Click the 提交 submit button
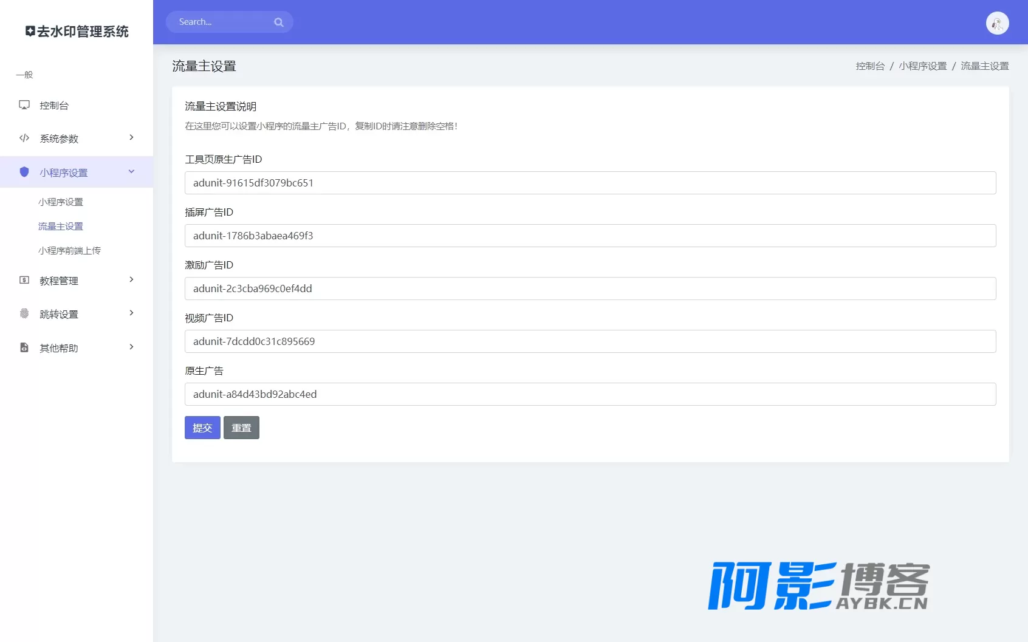The width and height of the screenshot is (1028, 642). pos(202,428)
